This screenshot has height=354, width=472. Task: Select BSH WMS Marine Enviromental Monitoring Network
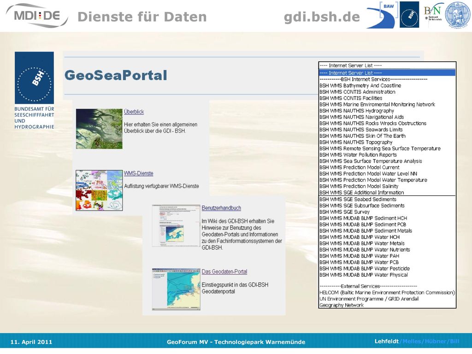click(x=387, y=105)
